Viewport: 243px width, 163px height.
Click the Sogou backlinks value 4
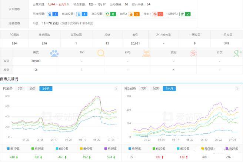point(174,70)
